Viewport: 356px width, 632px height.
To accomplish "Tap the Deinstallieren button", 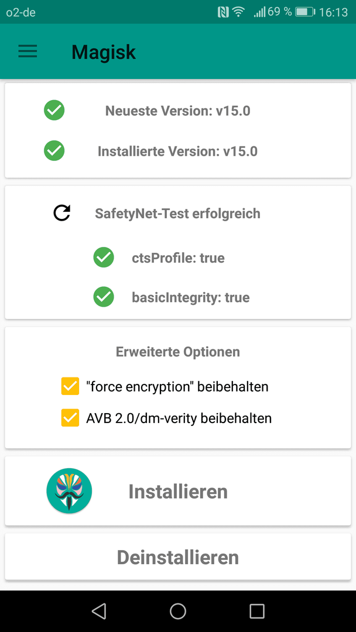I will tap(178, 557).
